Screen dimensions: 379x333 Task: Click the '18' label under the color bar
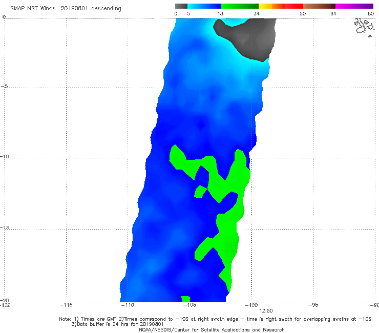[x=220, y=13]
